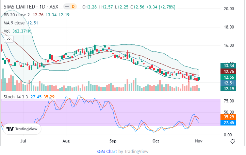The image size is (246, 155).
Task: Click the SIMS LIMITED symbol title
Action: pos(19,7)
